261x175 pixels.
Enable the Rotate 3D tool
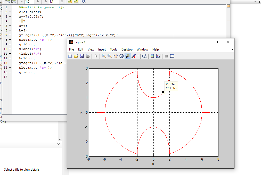click(121, 56)
